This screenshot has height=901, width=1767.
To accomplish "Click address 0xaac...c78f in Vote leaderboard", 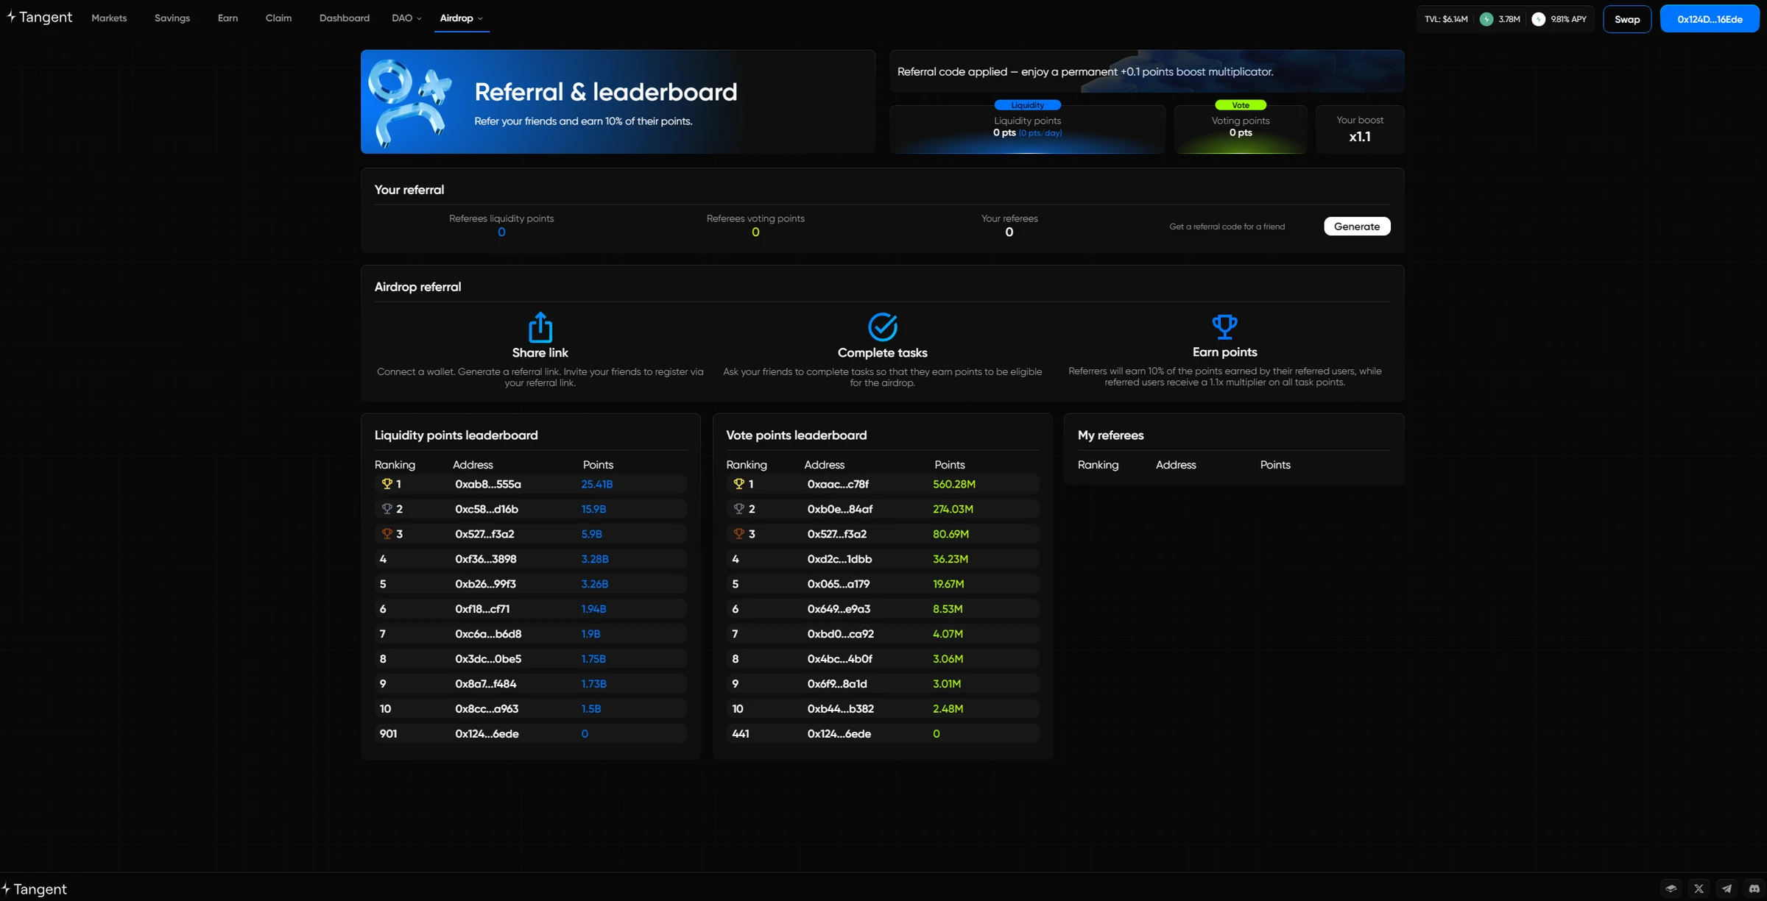I will coord(838,484).
